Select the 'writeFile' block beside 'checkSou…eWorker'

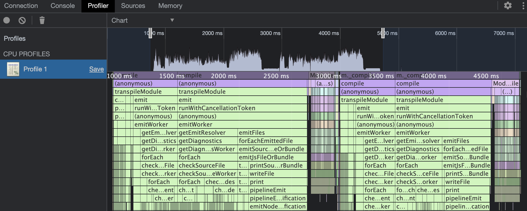tap(278, 174)
